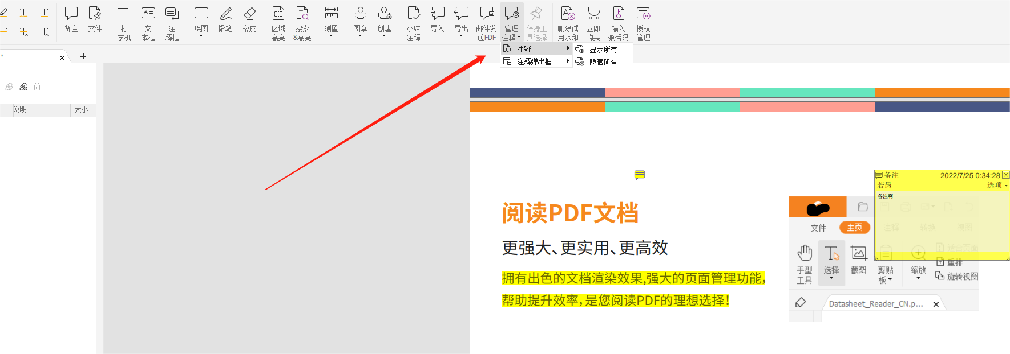This screenshot has width=1010, height=354.
Task: Select the 打字机 typewriter tool
Action: click(x=124, y=23)
